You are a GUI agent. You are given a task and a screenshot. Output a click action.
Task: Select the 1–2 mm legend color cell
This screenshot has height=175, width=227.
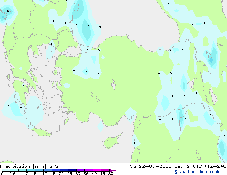23,170
